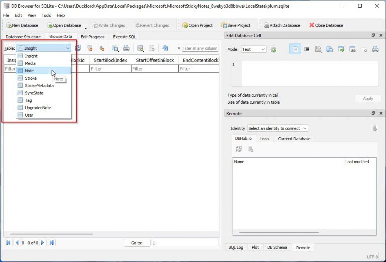The width and height of the screenshot is (386, 262).
Task: Click inside the cell text editor area
Action: click(310, 74)
